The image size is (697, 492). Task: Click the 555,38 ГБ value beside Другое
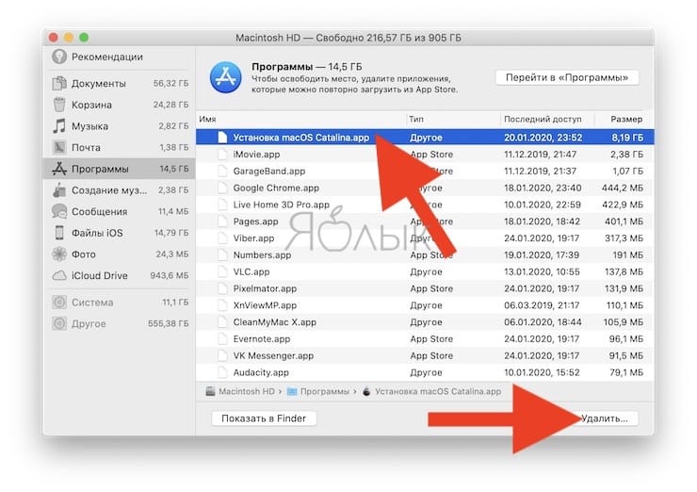pyautogui.click(x=169, y=324)
